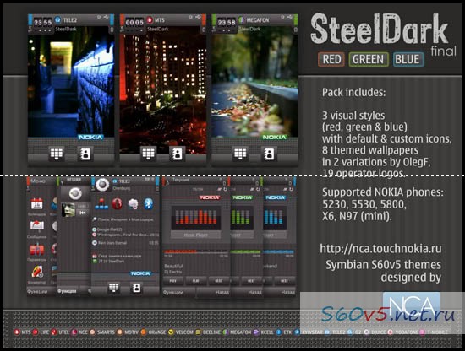Open dialer keypad on green leaves home screen

[x=240, y=154]
